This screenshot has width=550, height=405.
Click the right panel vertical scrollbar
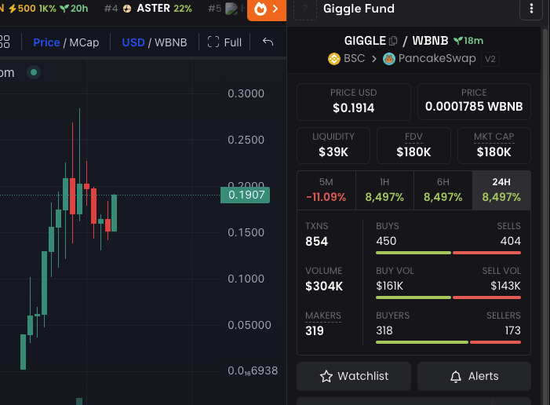coord(545,216)
